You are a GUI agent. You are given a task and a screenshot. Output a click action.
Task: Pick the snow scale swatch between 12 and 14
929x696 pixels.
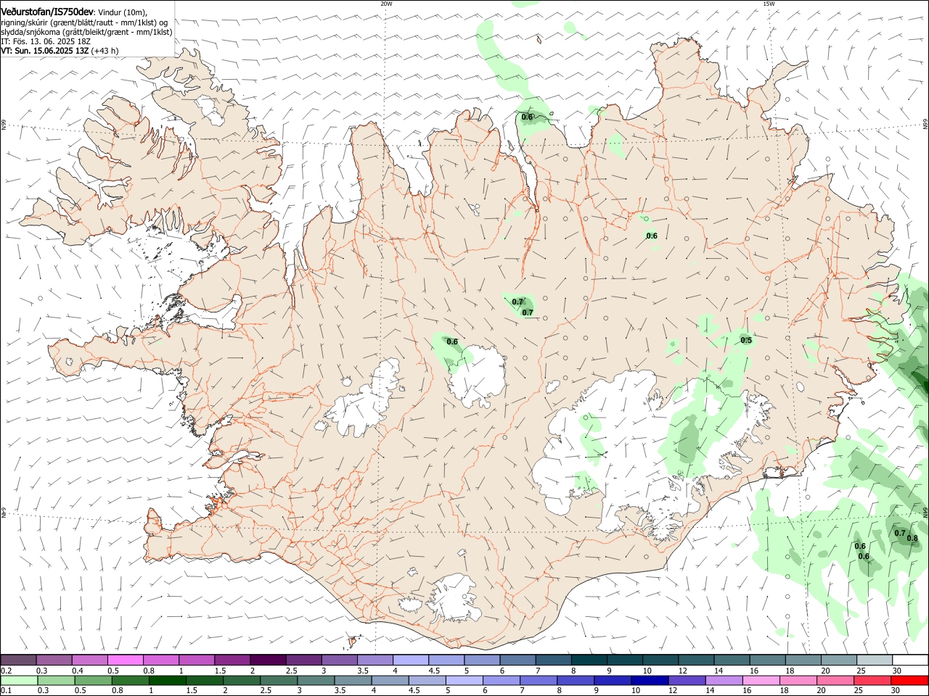pyautogui.click(x=697, y=660)
